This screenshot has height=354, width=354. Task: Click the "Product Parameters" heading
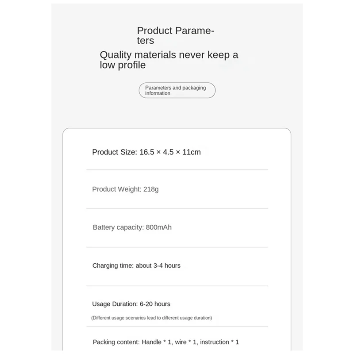point(175,35)
